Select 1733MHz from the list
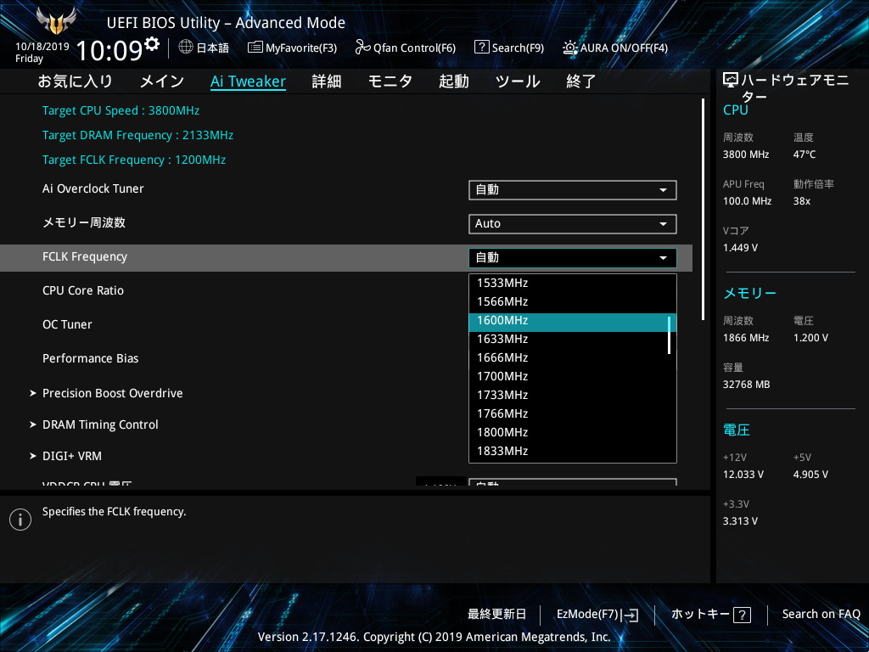 pyautogui.click(x=573, y=395)
